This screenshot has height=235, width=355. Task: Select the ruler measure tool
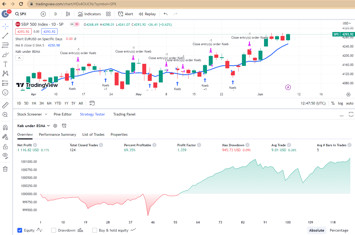point(6,105)
